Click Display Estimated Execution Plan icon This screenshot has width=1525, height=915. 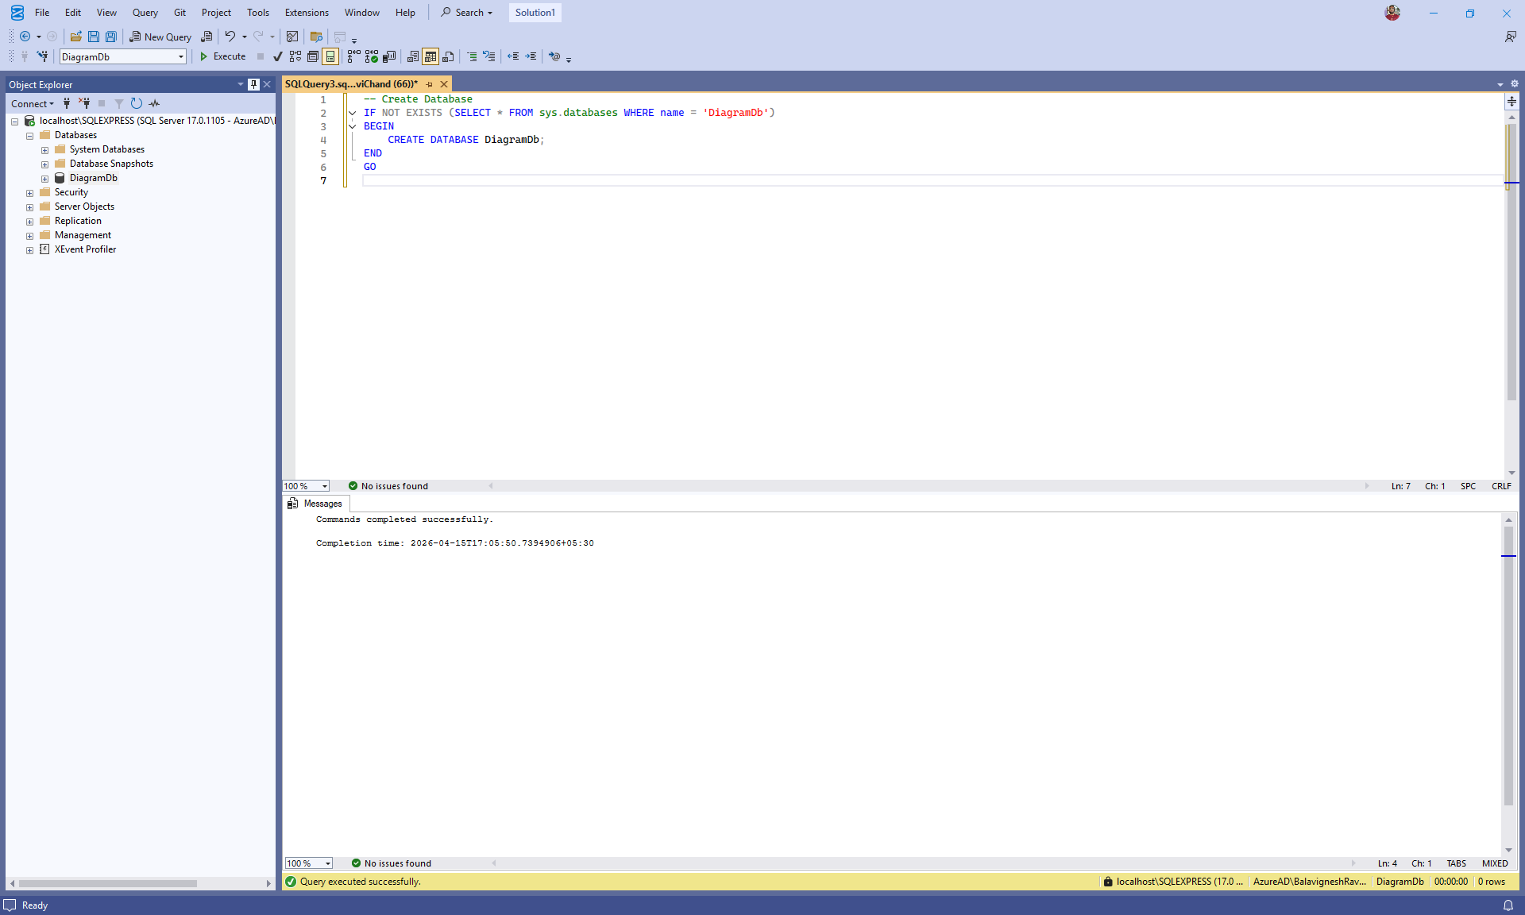pos(295,56)
